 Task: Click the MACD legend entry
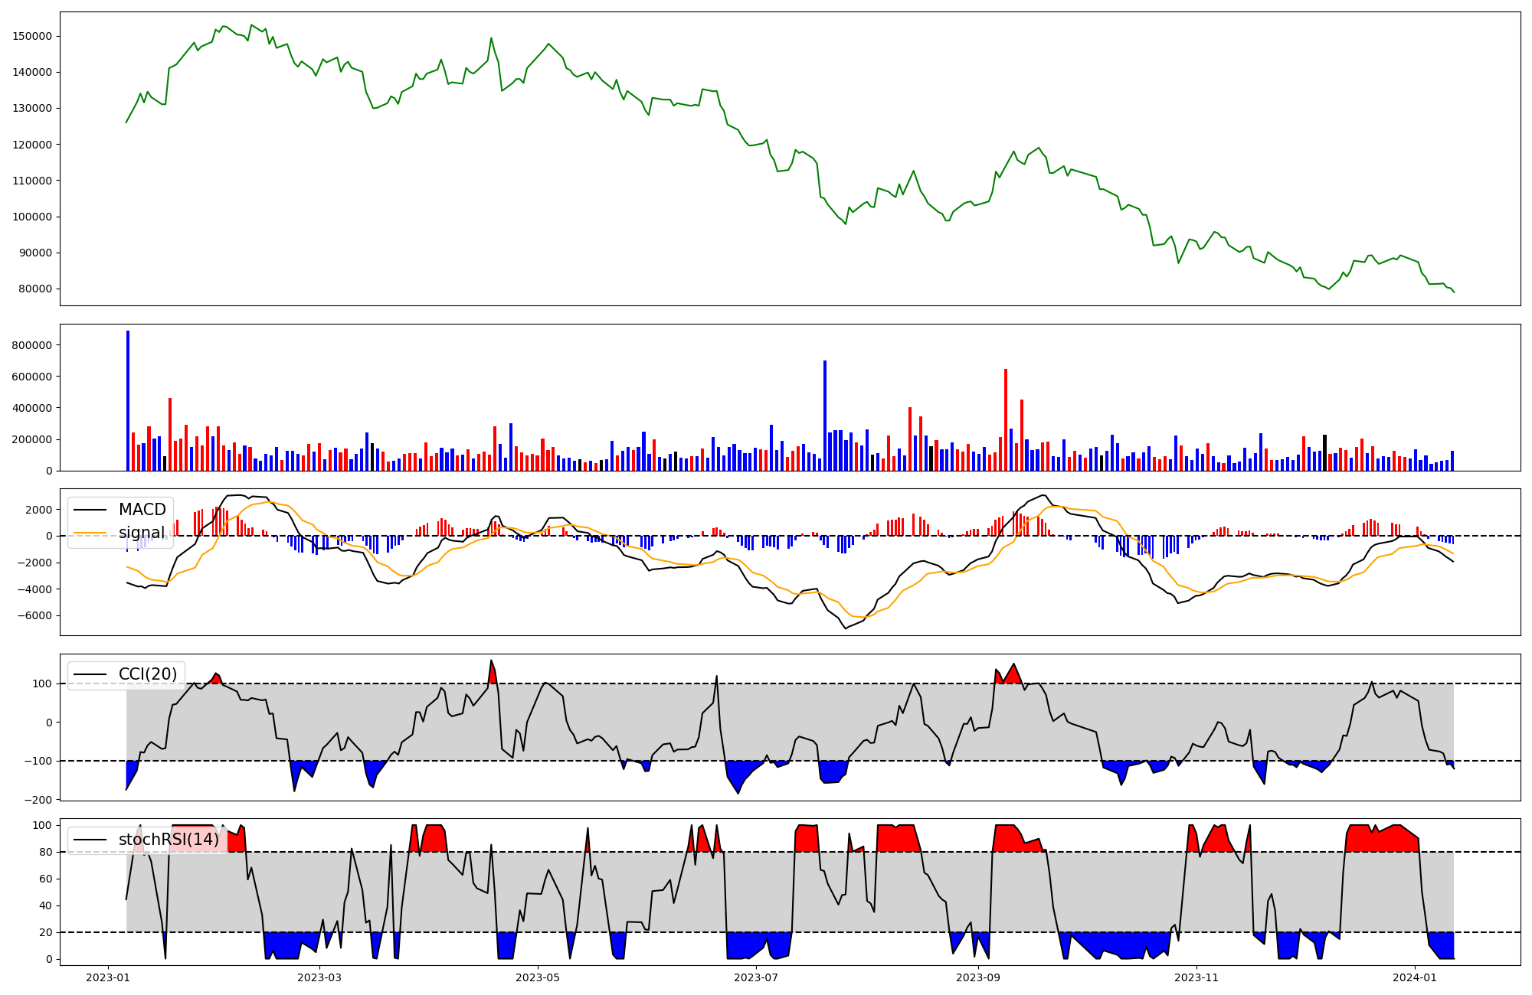142,510
